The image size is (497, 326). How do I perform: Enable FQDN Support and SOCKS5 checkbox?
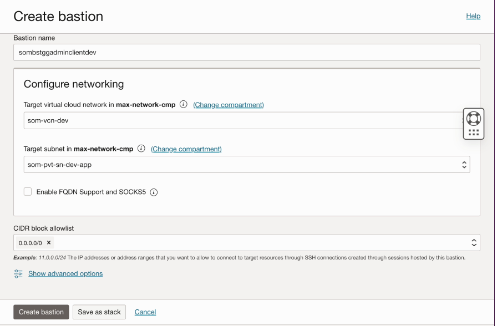28,192
